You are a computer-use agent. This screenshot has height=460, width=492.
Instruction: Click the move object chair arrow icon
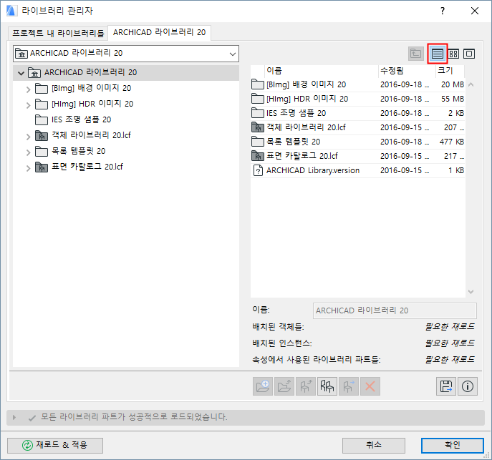(x=349, y=386)
